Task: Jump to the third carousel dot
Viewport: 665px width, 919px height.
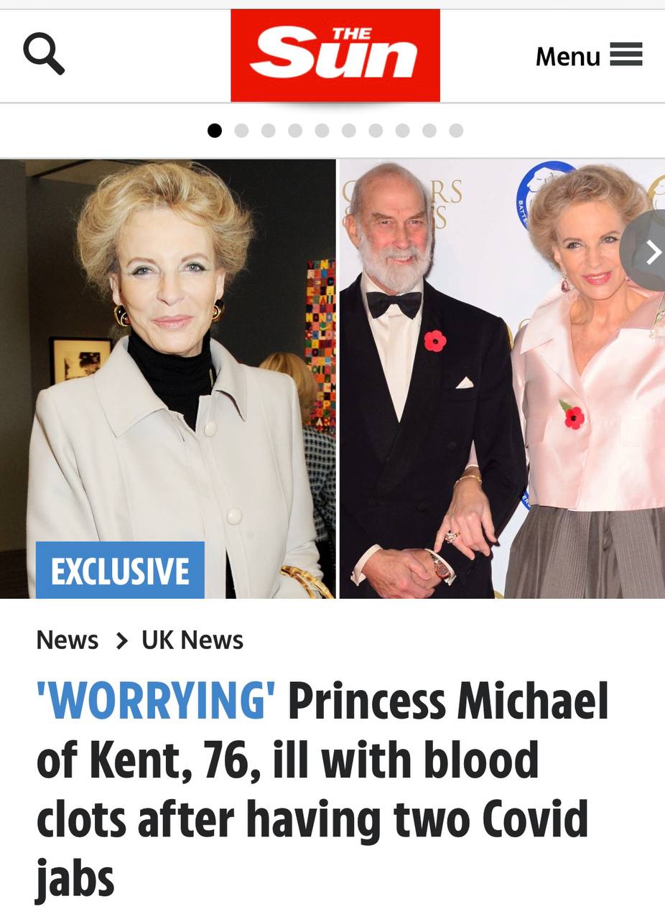Action: (x=269, y=130)
